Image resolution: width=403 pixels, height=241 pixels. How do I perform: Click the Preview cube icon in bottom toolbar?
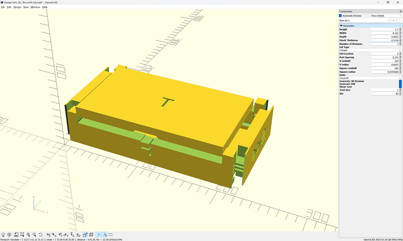pyautogui.click(x=3, y=235)
